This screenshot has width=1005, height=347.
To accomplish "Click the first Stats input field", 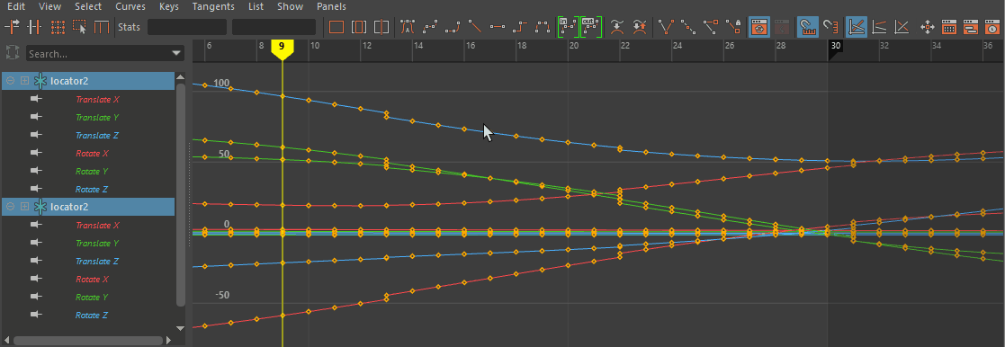I will click(x=187, y=27).
